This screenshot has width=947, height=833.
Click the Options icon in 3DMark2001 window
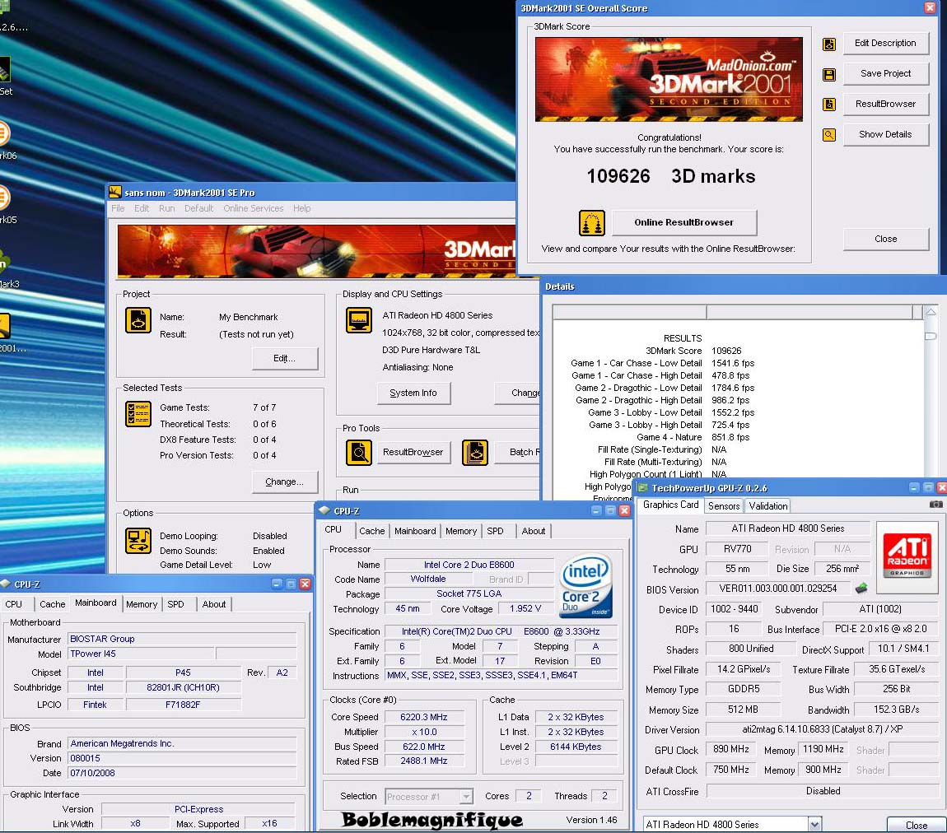pyautogui.click(x=138, y=541)
